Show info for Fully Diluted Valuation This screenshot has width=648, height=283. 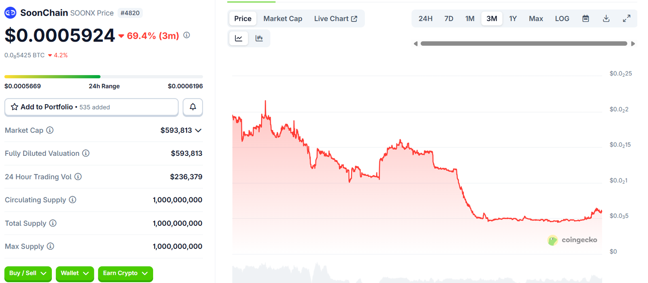[86, 153]
